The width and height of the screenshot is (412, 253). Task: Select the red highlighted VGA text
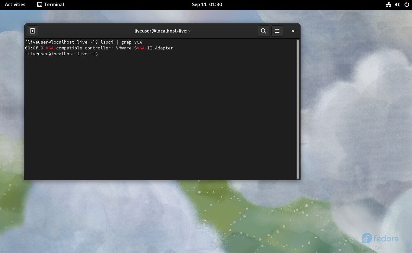(49, 48)
